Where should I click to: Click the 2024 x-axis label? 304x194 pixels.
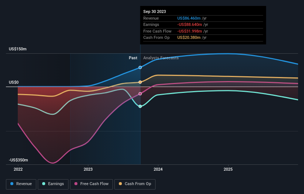click(x=158, y=170)
